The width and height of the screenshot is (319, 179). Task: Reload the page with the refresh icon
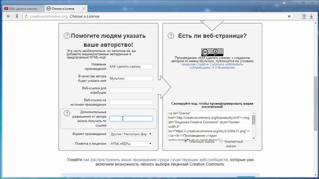tap(26, 16)
